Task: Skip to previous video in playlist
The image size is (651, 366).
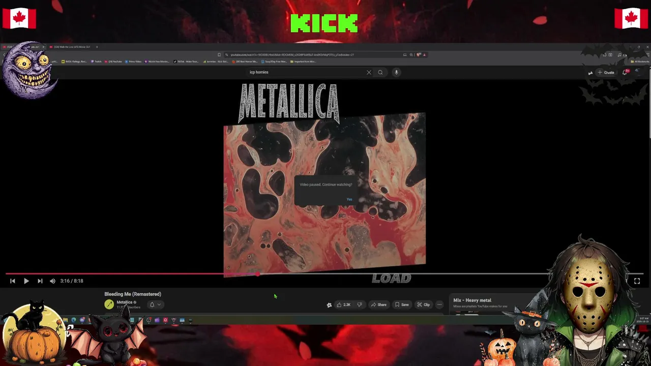Action: pos(13,281)
